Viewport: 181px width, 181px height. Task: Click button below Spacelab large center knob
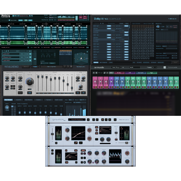coord(30,93)
